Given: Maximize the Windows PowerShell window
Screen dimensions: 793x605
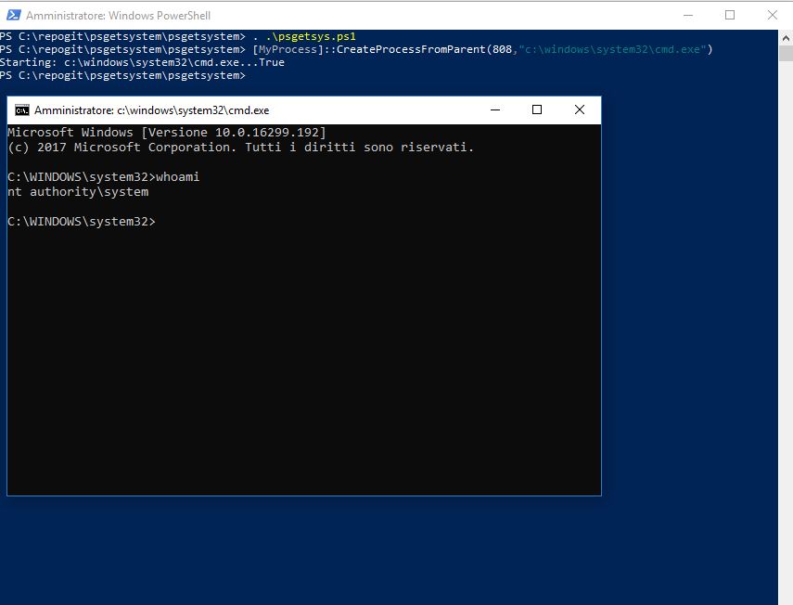Looking at the screenshot, I should coord(730,15).
